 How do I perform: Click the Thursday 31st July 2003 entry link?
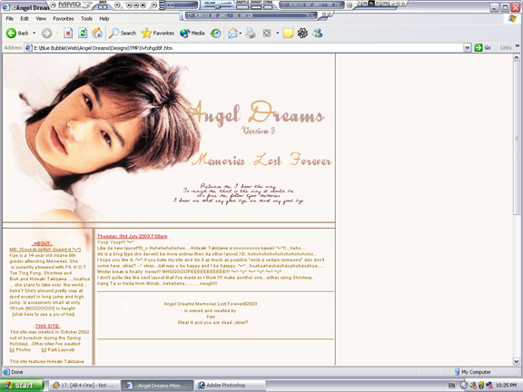click(x=132, y=236)
